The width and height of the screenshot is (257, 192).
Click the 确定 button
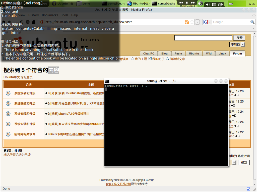point(244,162)
